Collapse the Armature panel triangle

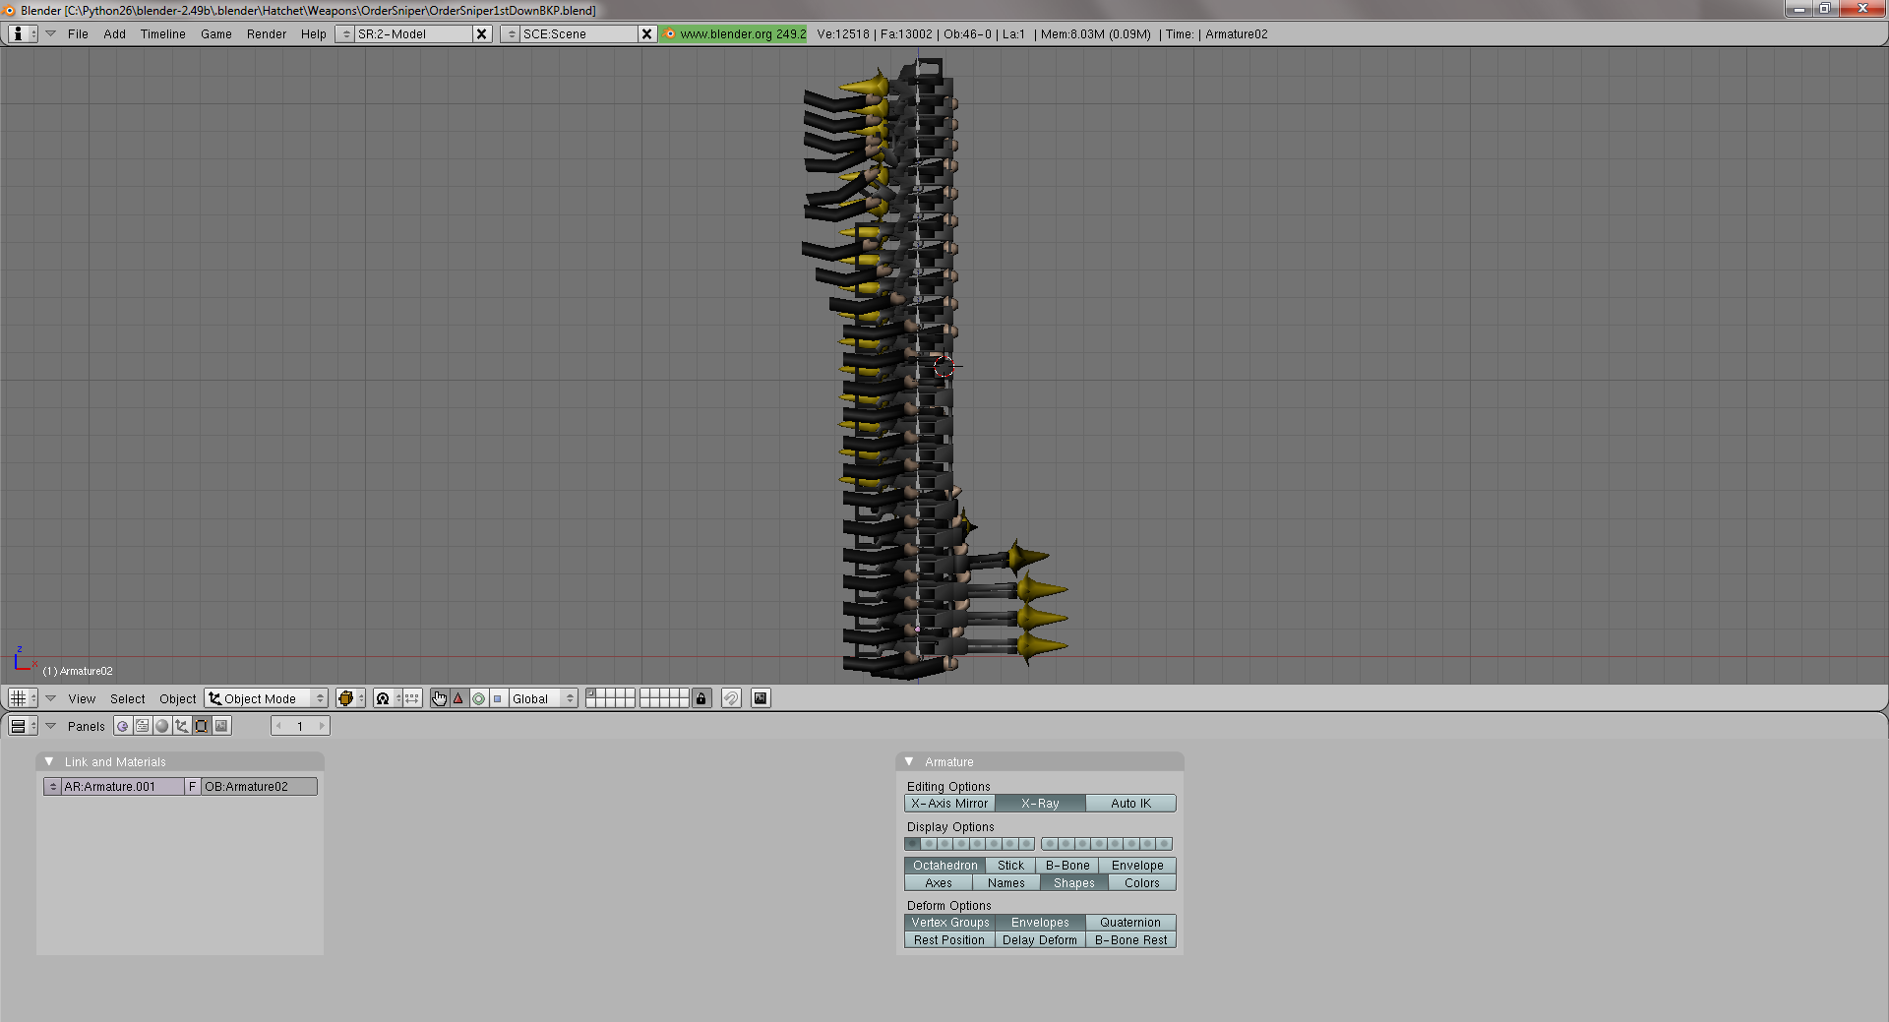909,762
